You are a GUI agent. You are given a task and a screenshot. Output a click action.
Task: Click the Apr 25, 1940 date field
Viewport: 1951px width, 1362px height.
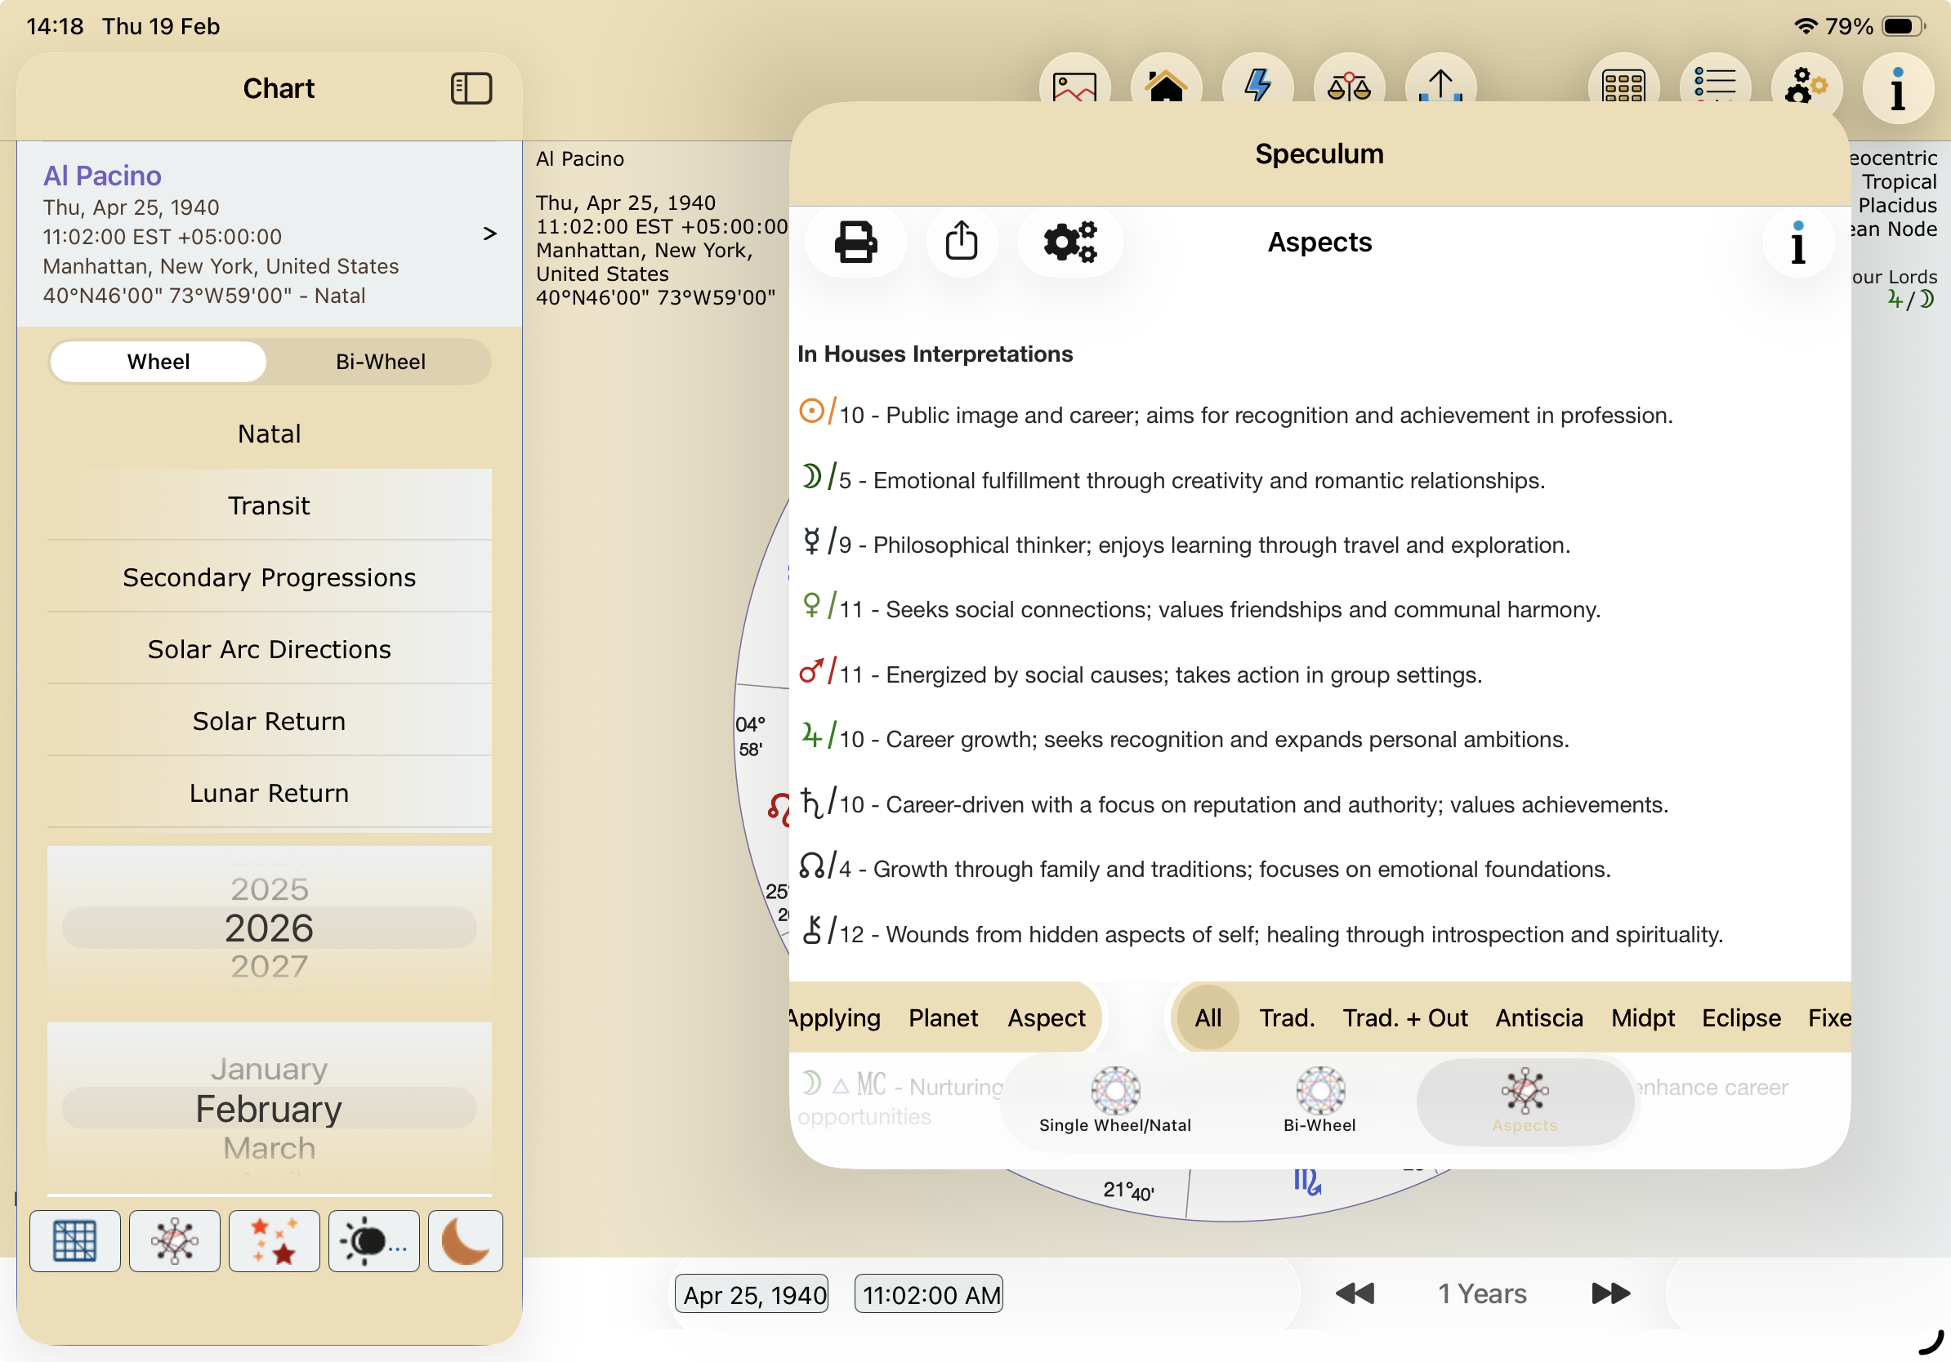pos(752,1294)
